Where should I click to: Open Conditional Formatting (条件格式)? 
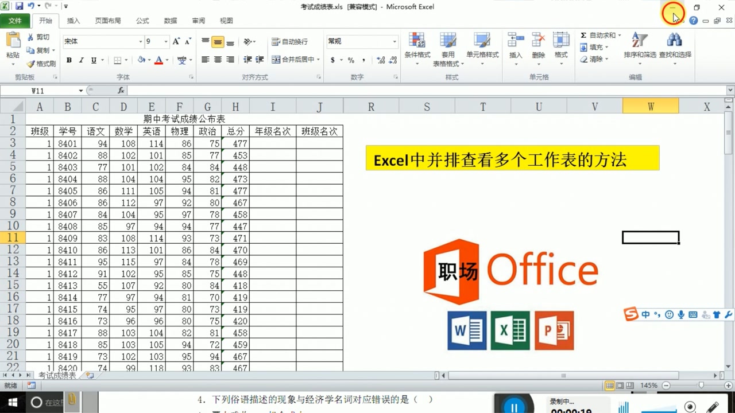417,49
